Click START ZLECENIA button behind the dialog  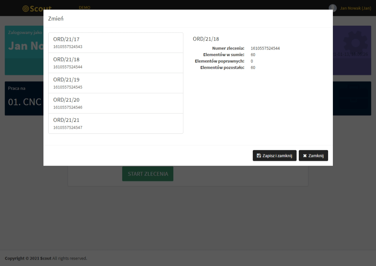[x=148, y=174]
